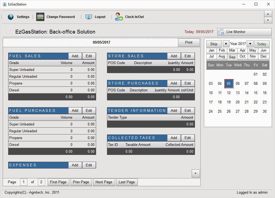Screen dimensions: 275x198
Task: Select calendar day 24
Action: tap(211, 111)
